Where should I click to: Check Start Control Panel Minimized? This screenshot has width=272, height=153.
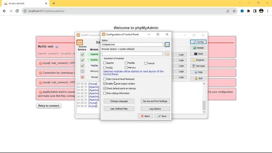point(105,79)
